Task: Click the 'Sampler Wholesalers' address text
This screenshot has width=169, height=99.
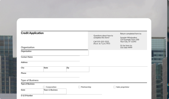Action: [x=129, y=38]
